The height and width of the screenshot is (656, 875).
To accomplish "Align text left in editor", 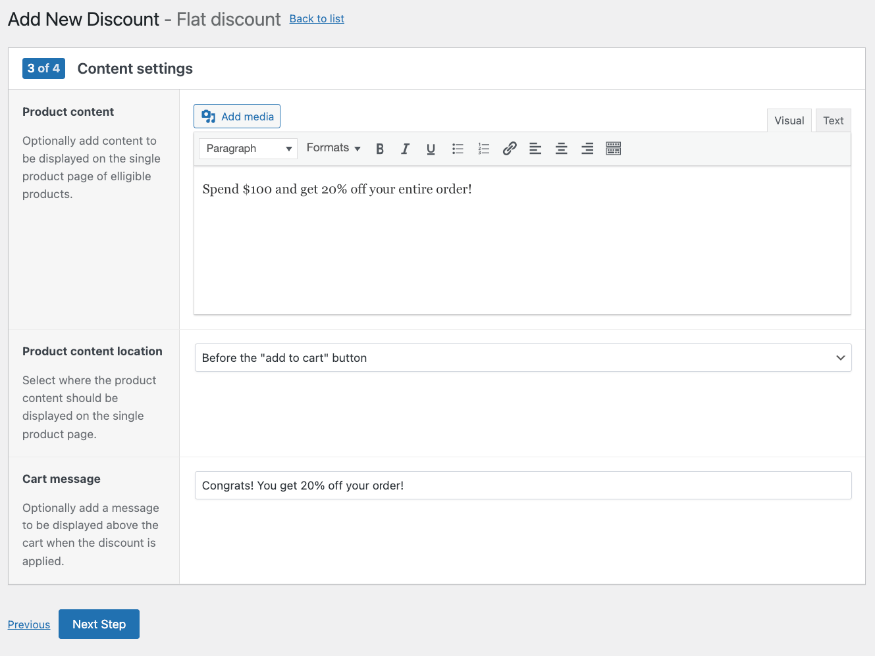I will [535, 149].
